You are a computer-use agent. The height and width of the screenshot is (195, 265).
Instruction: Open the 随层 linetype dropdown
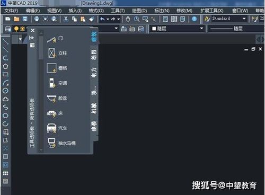click(x=236, y=29)
